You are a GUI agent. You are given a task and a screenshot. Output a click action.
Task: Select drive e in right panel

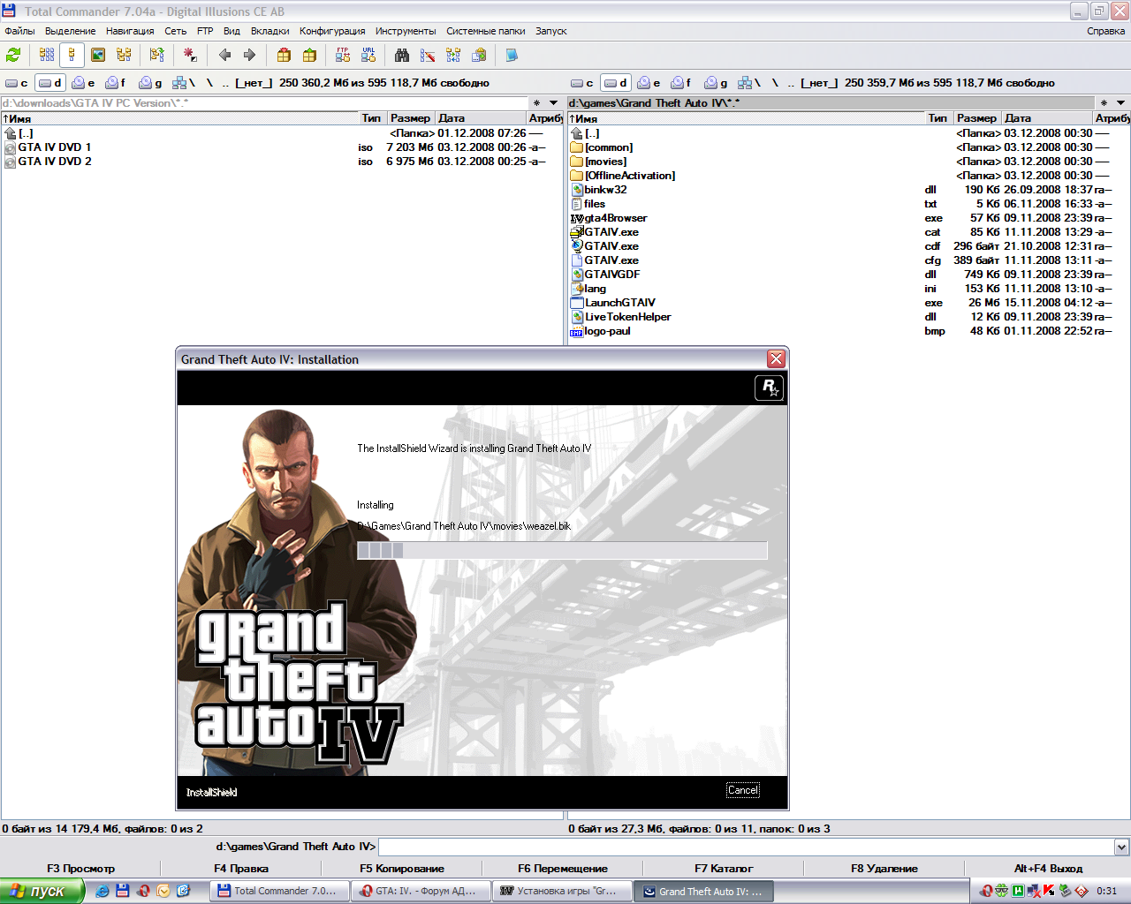[x=649, y=83]
